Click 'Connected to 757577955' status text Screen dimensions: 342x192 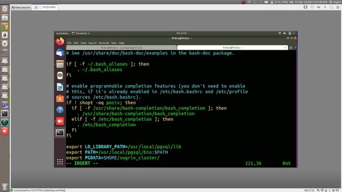[x=40, y=190]
